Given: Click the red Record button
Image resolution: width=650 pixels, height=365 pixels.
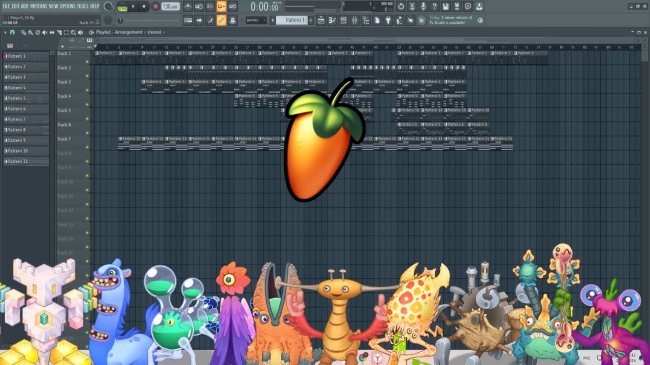Looking at the screenshot, I should pyautogui.click(x=156, y=7).
